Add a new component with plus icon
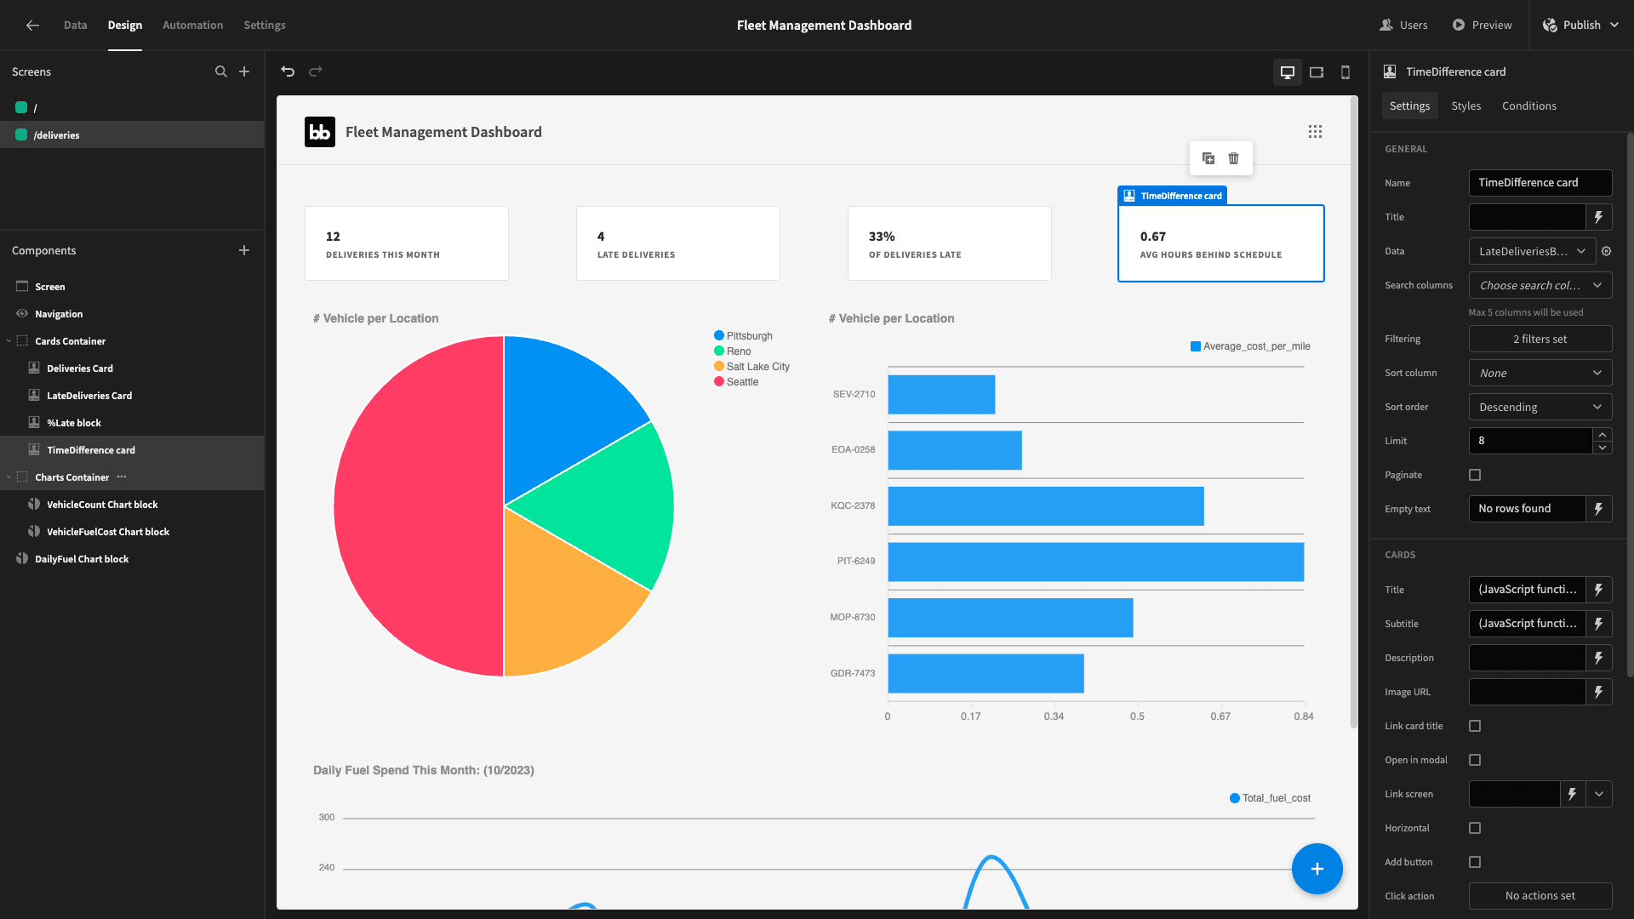This screenshot has width=1634, height=919. [244, 250]
